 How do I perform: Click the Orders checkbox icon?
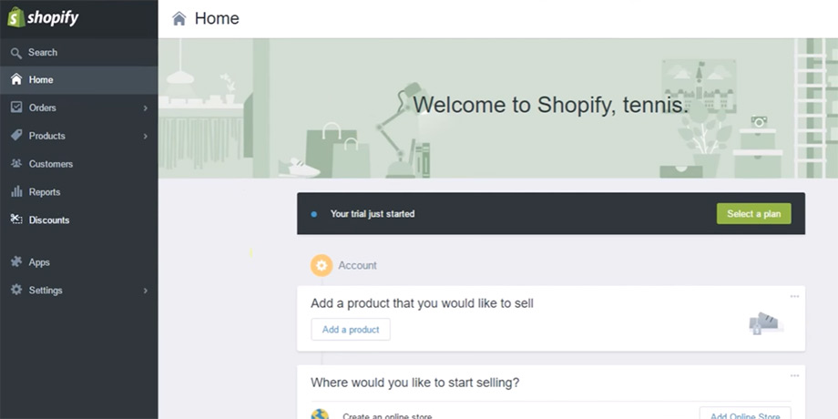(x=16, y=107)
